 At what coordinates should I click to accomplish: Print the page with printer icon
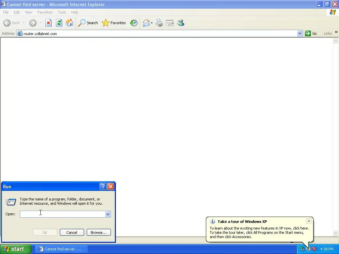159,23
